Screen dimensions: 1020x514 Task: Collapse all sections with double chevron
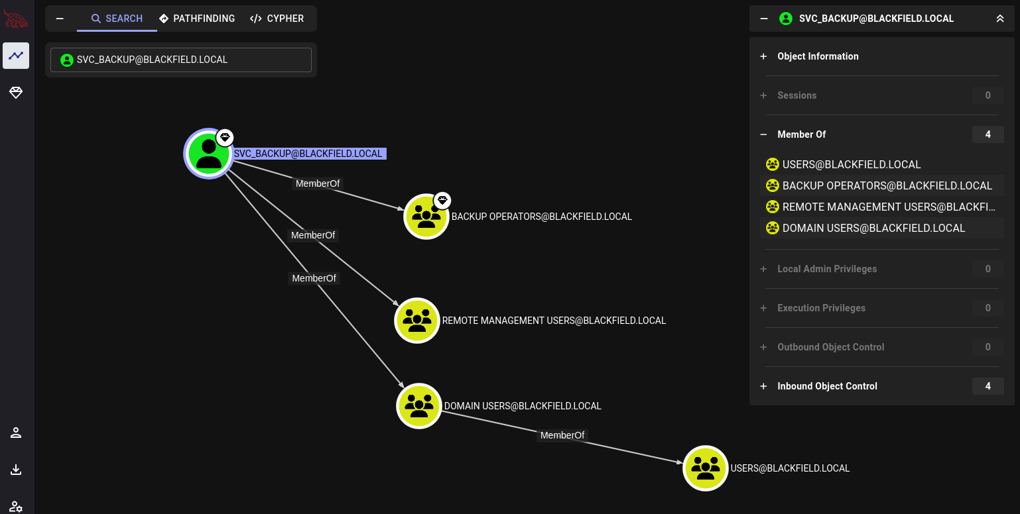(1000, 19)
